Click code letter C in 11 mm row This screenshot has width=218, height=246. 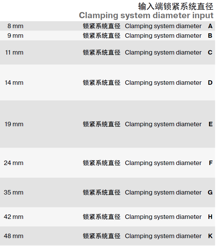pos(210,52)
